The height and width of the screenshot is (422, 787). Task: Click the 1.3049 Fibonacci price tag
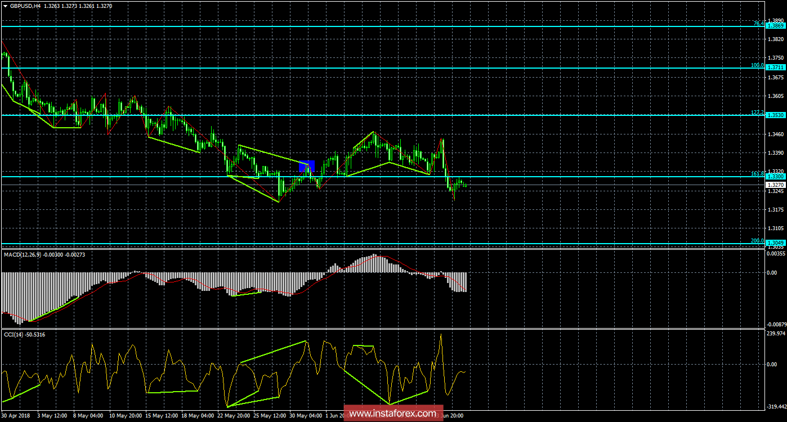[x=776, y=243]
